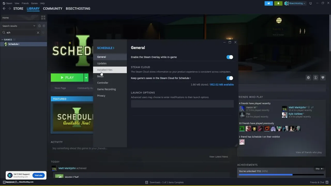Click Pax's friend avatar
Screen dimensions: 331x186
pos(242,115)
